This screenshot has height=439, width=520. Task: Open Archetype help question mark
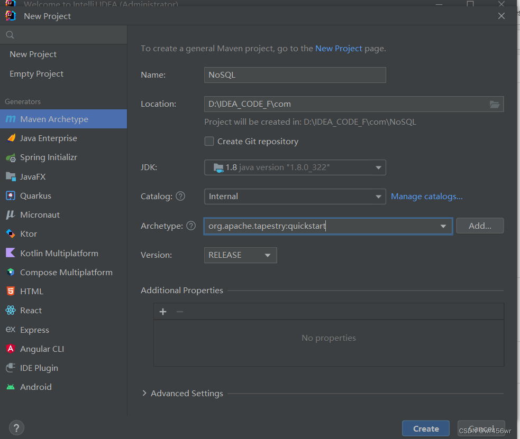tap(191, 226)
